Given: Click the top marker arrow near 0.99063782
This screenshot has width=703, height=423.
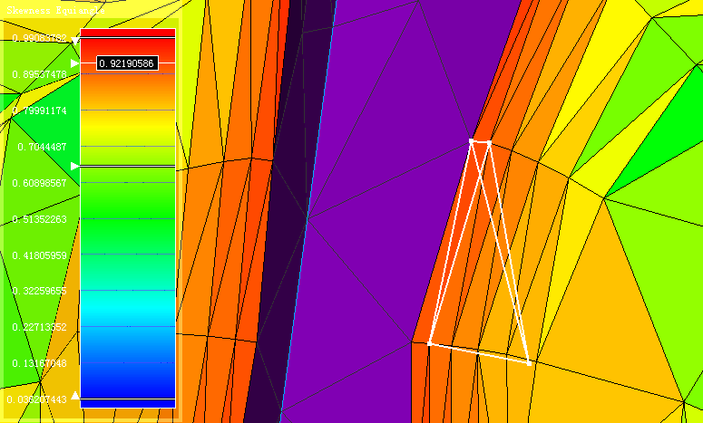Looking at the screenshot, I should coord(75,39).
